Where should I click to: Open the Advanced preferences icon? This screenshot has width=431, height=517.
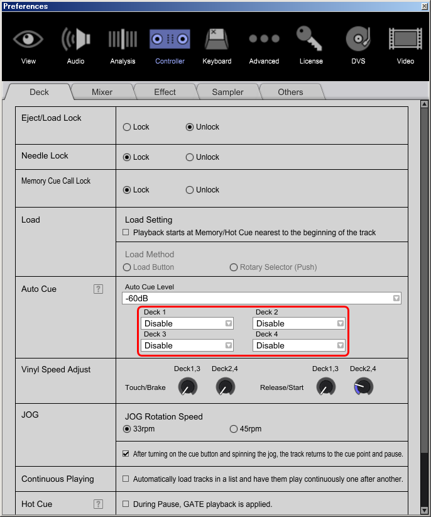point(264,39)
